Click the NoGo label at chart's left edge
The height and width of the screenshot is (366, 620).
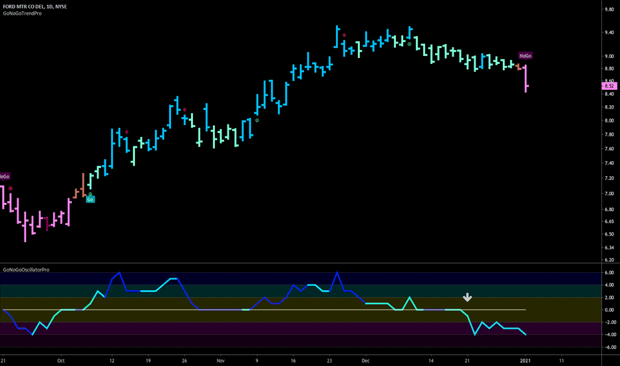coord(5,176)
